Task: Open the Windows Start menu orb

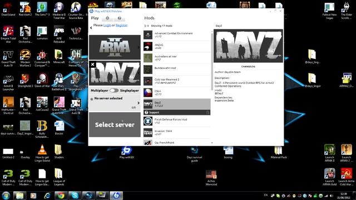Action: point(6,195)
